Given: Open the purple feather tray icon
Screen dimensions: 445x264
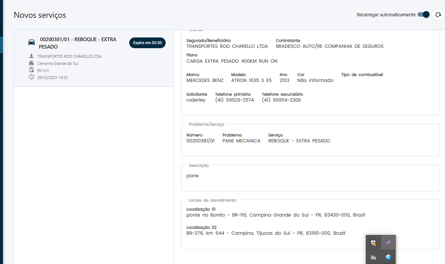Looking at the screenshot, I should 388,242.
